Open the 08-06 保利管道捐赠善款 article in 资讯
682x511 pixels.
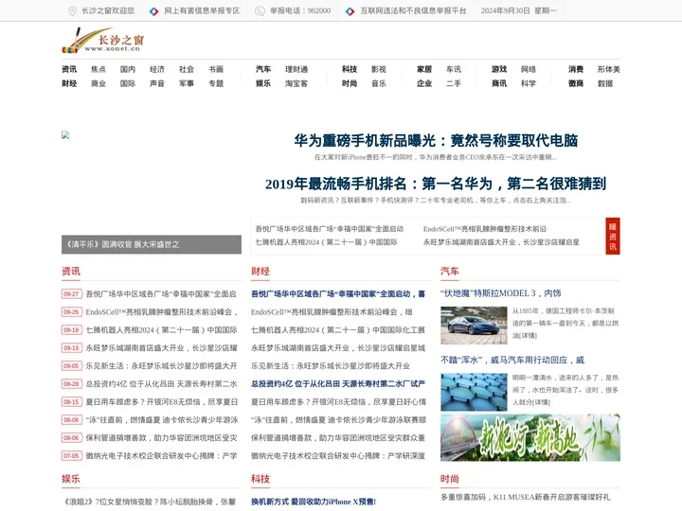(x=161, y=438)
